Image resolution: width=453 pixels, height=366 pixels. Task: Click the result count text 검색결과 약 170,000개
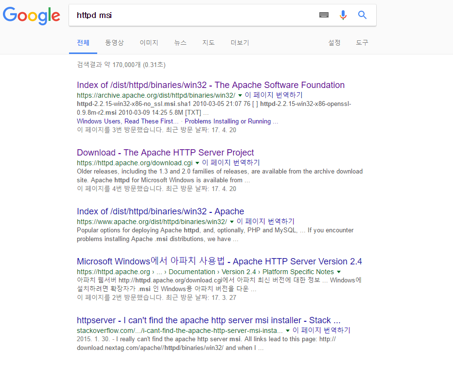121,65
